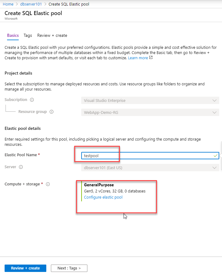222x275 pixels.
Task: Switch to the Review + create tab
Action: pos(52,35)
